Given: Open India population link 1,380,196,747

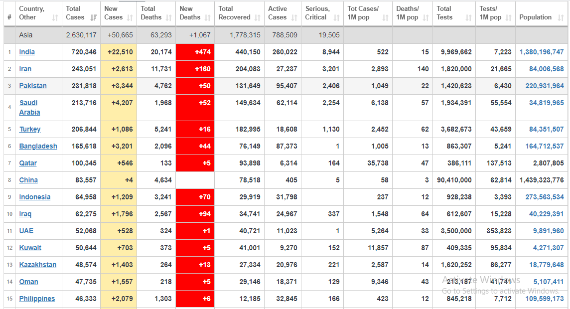Looking at the screenshot, I should (542, 52).
